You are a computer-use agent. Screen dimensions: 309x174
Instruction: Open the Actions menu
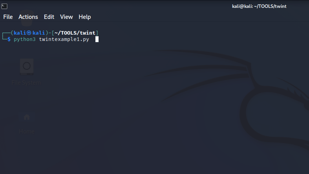click(28, 17)
